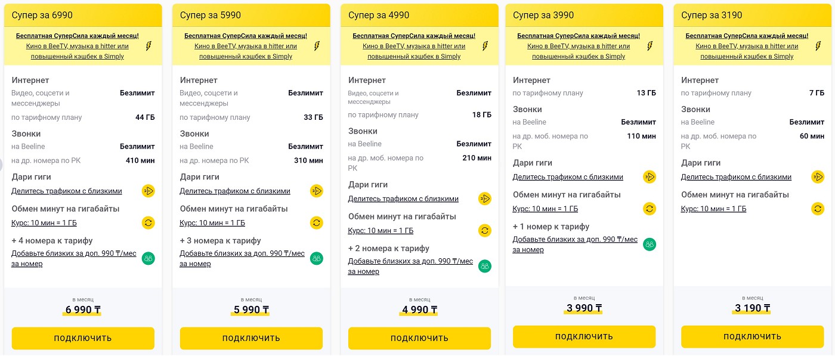Click green family icon in Супер за 5990 card
This screenshot has width=835, height=356.
[x=317, y=258]
